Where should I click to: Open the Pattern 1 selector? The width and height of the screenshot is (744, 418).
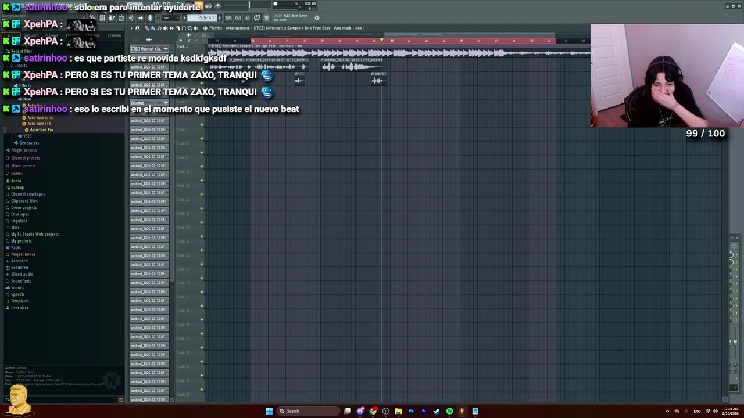[202, 18]
